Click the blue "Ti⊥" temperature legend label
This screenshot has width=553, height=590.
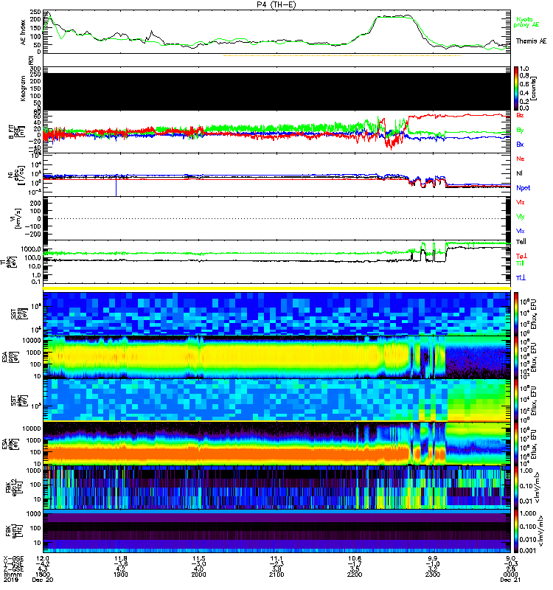pos(521,278)
